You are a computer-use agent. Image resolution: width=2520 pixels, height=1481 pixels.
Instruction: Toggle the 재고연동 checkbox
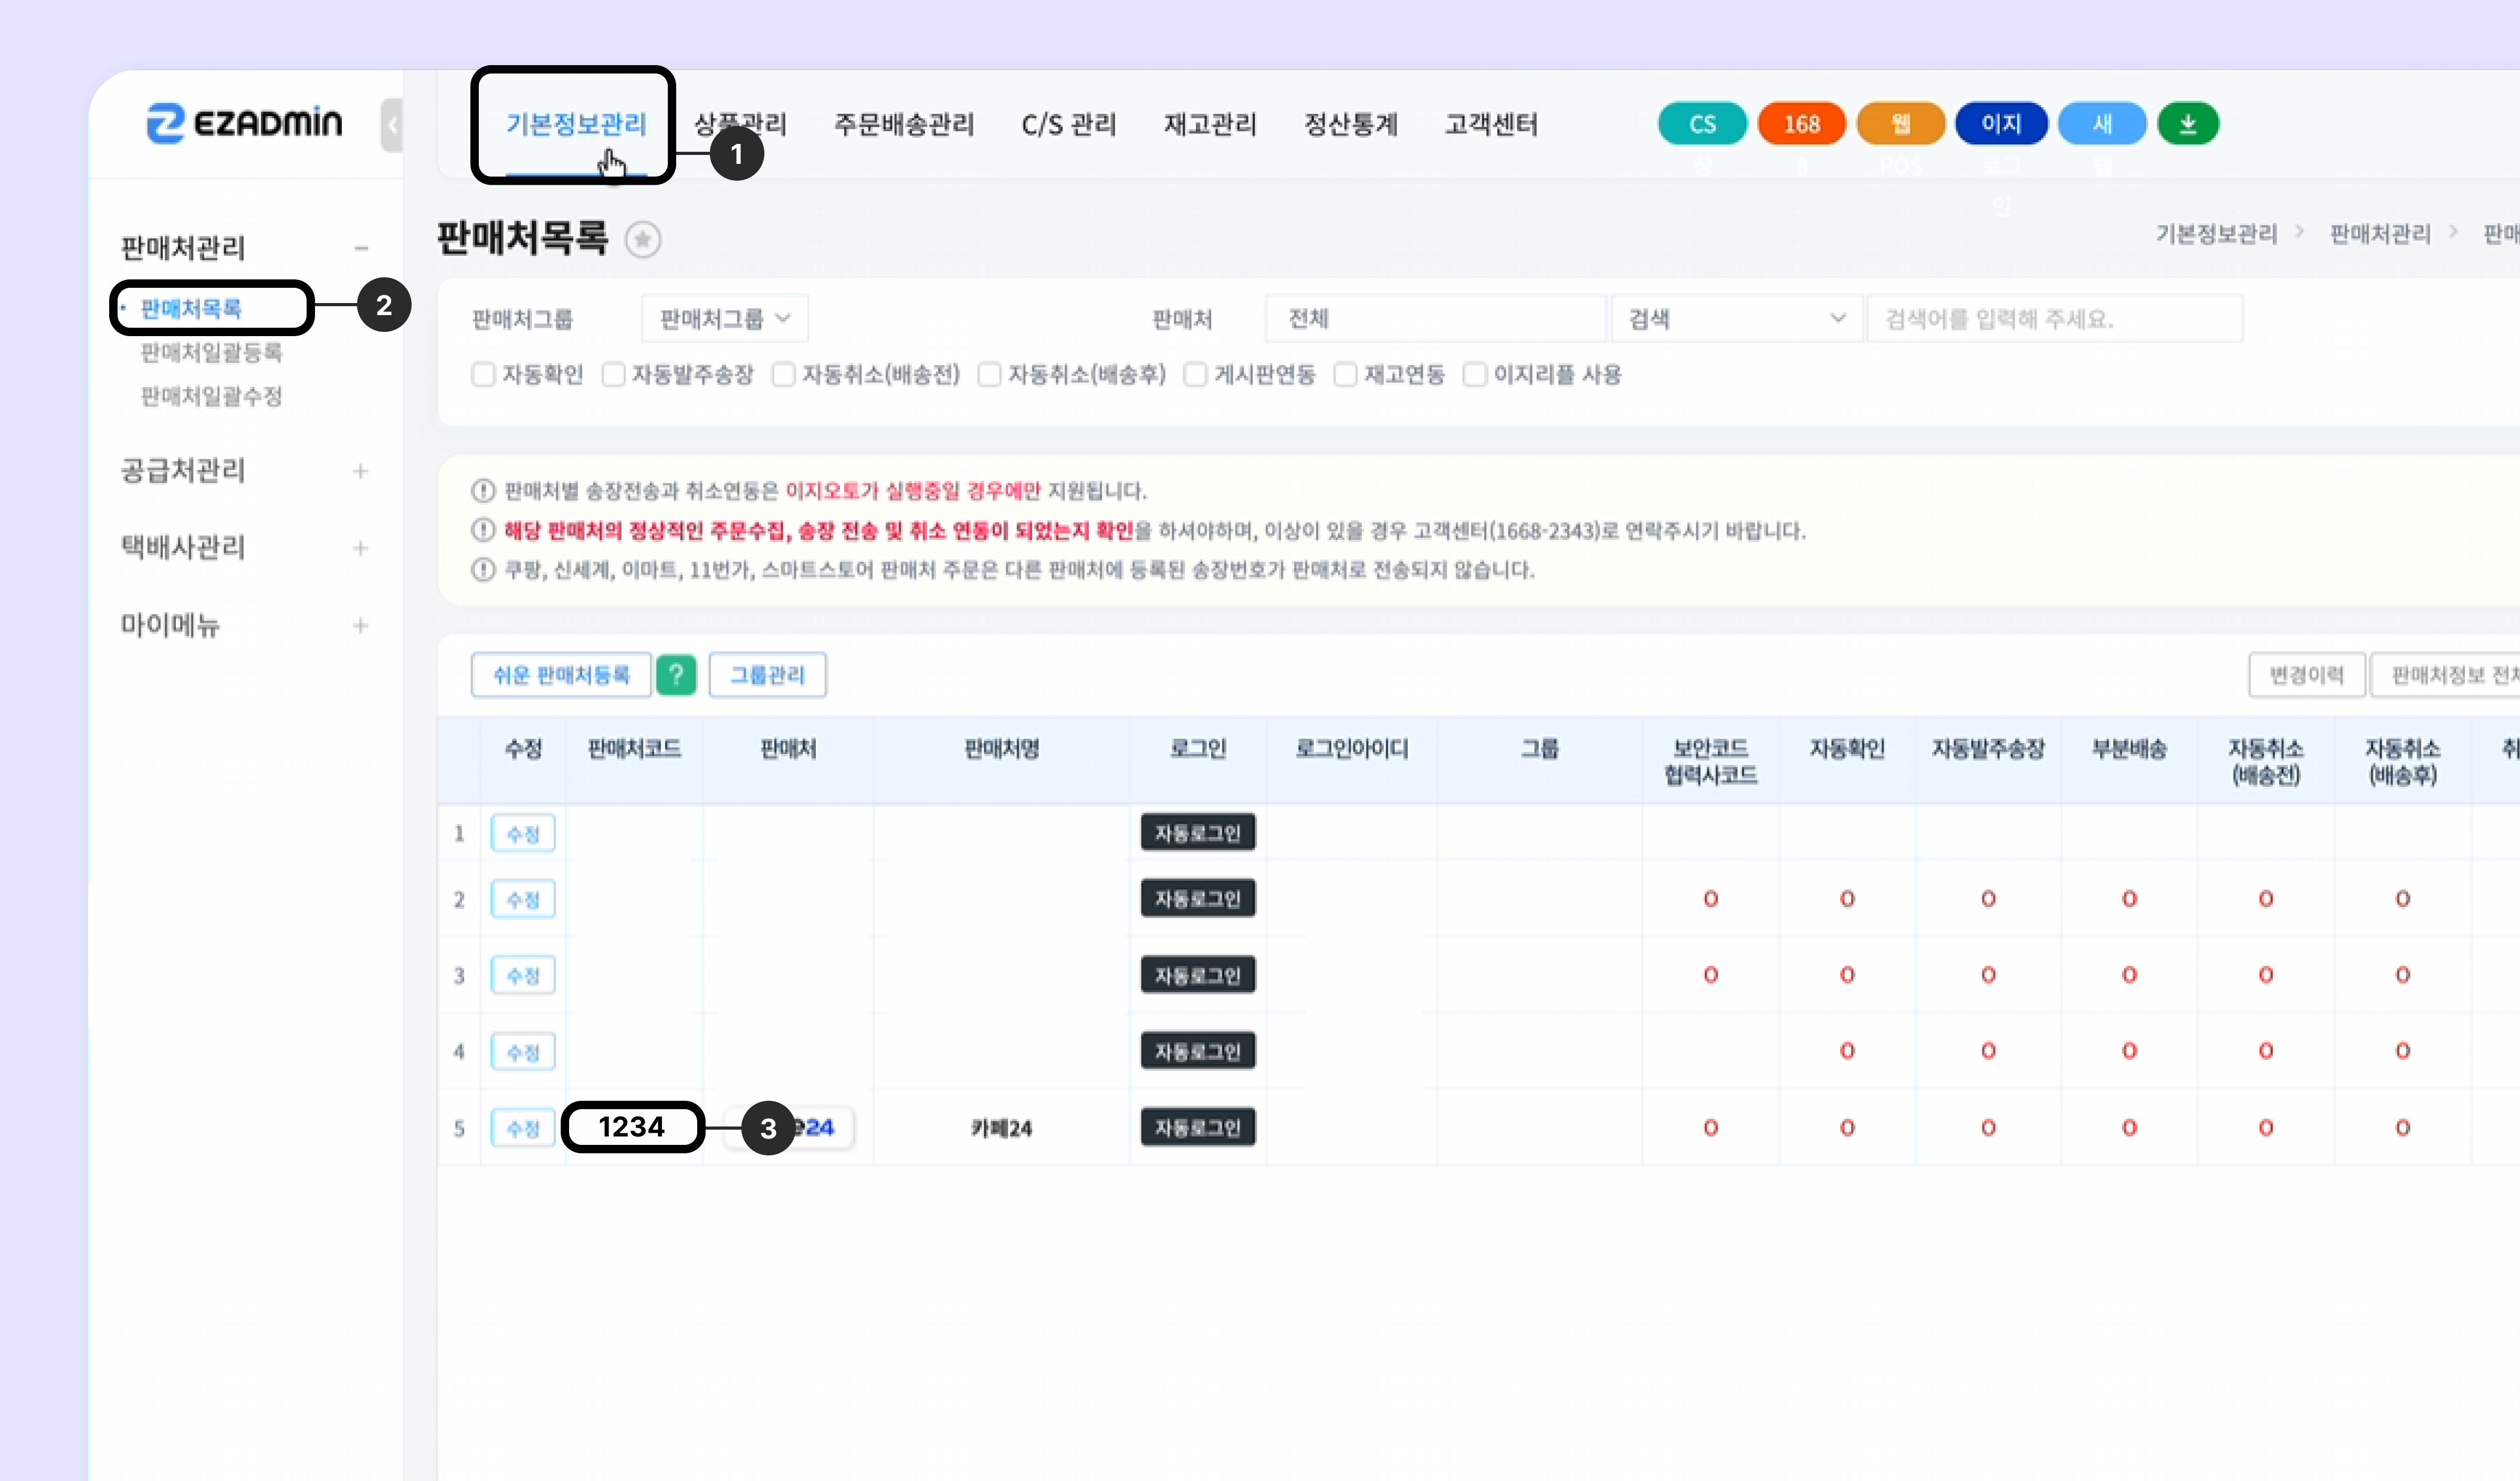(1346, 374)
